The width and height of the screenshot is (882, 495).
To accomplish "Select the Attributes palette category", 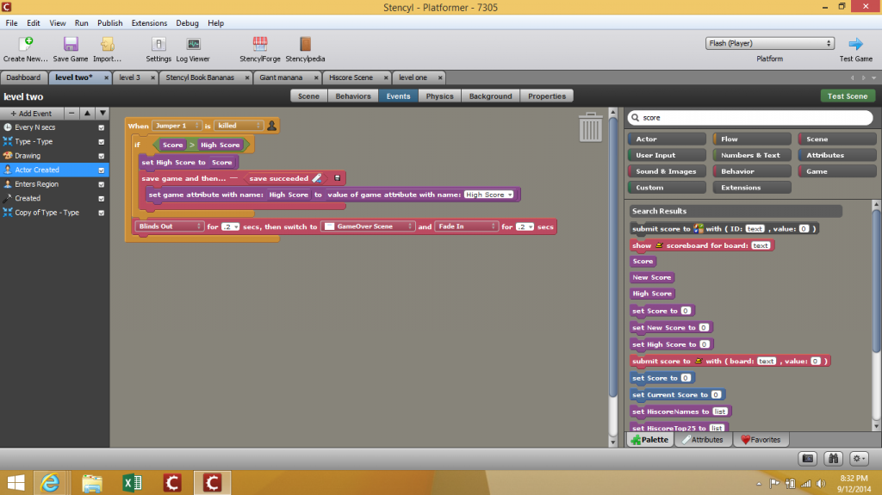I will [x=836, y=155].
